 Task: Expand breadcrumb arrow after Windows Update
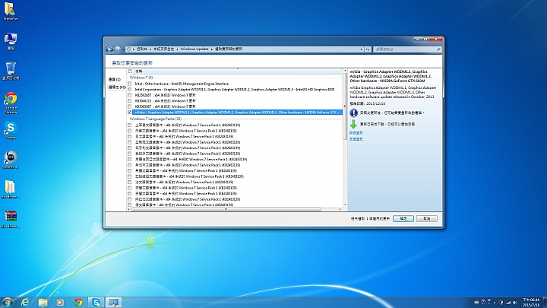coord(212,49)
